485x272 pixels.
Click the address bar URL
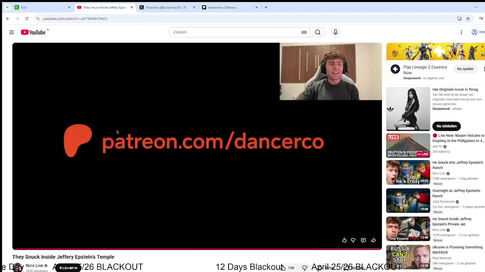pyautogui.click(x=75, y=19)
